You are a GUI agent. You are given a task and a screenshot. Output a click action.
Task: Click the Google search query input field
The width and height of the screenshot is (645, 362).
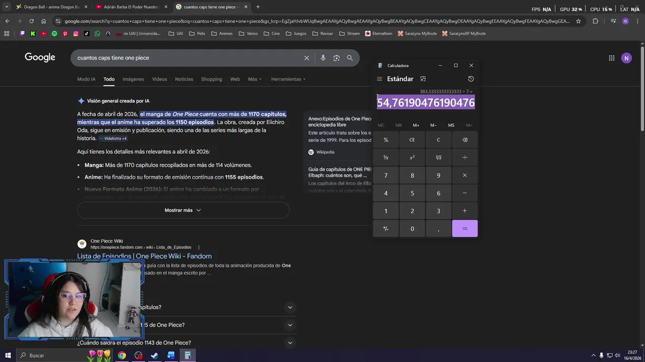pos(186,58)
